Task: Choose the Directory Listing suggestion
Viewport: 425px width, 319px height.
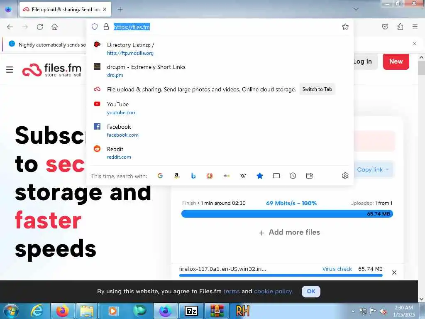Action: (220, 49)
